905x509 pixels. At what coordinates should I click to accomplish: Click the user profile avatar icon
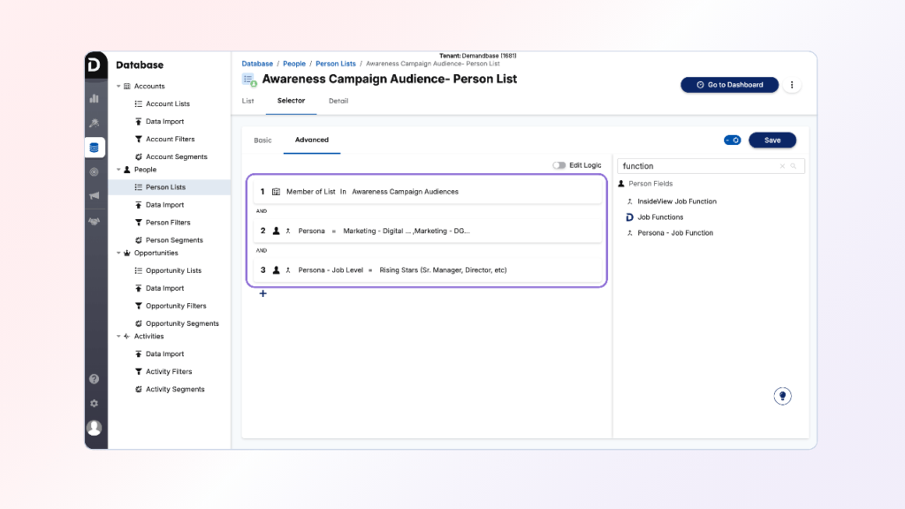point(95,428)
